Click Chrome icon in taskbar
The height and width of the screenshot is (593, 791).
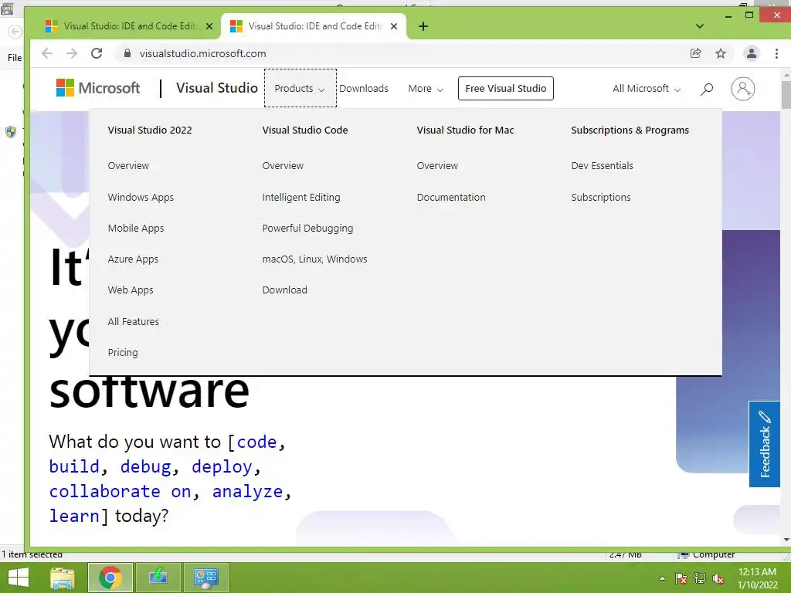tap(110, 578)
